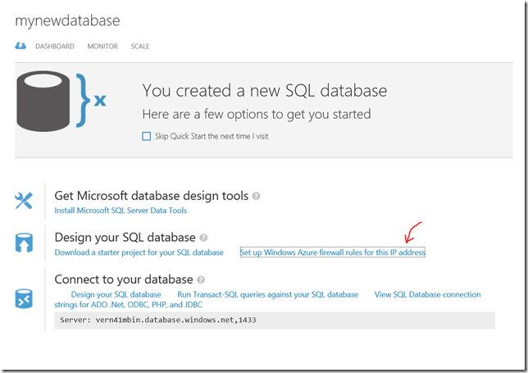Switch to the MONITOR tab
The width and height of the screenshot is (528, 373).
[x=102, y=46]
